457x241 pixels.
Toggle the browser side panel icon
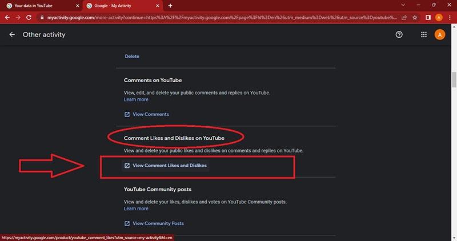pyautogui.click(x=428, y=18)
